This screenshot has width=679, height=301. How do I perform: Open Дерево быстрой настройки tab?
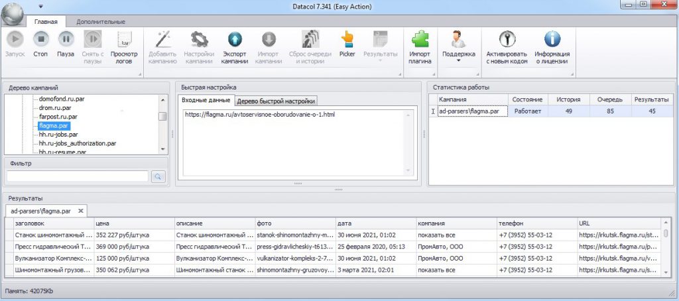point(277,101)
